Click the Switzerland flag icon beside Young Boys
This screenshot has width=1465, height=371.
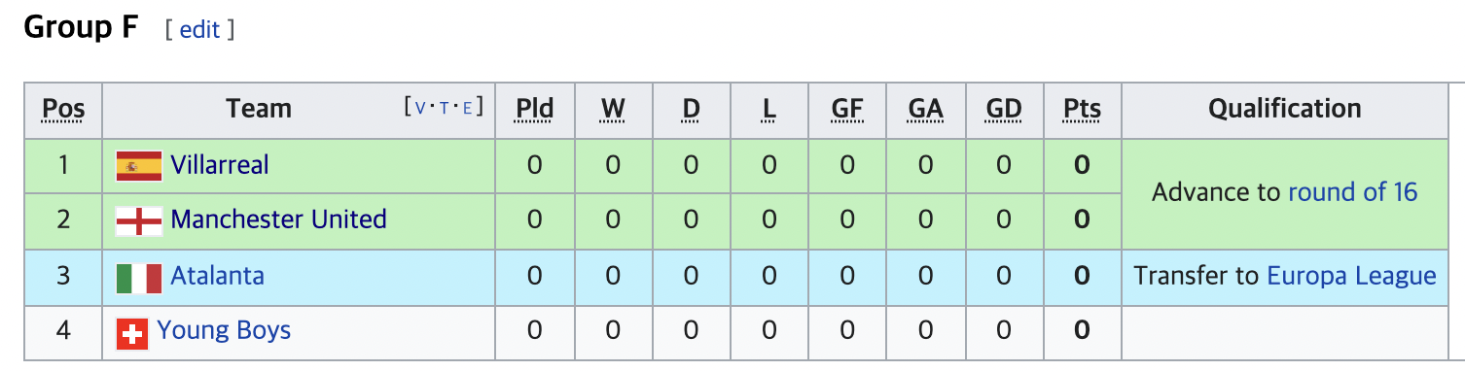point(132,334)
